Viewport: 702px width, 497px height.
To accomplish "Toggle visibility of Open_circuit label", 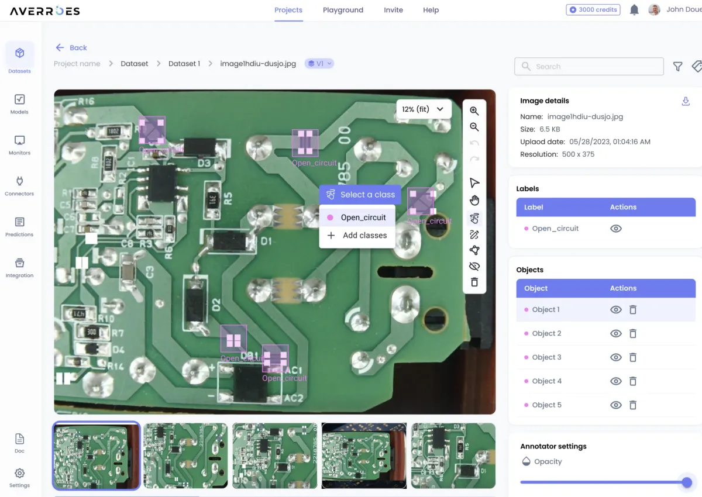I will point(615,229).
